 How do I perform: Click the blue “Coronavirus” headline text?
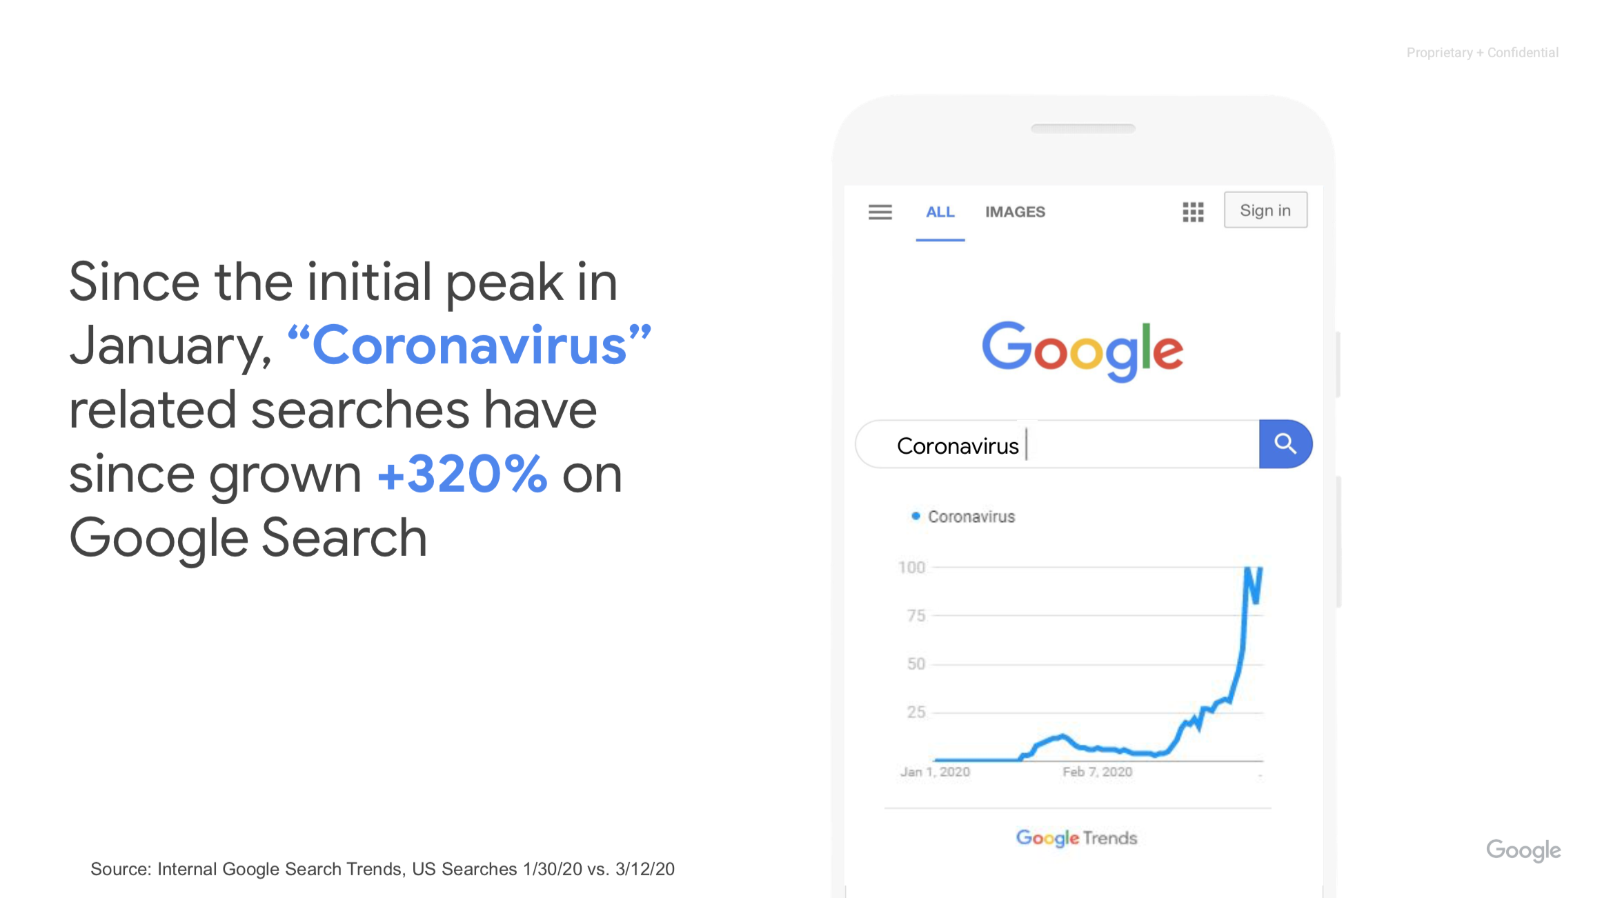click(469, 345)
